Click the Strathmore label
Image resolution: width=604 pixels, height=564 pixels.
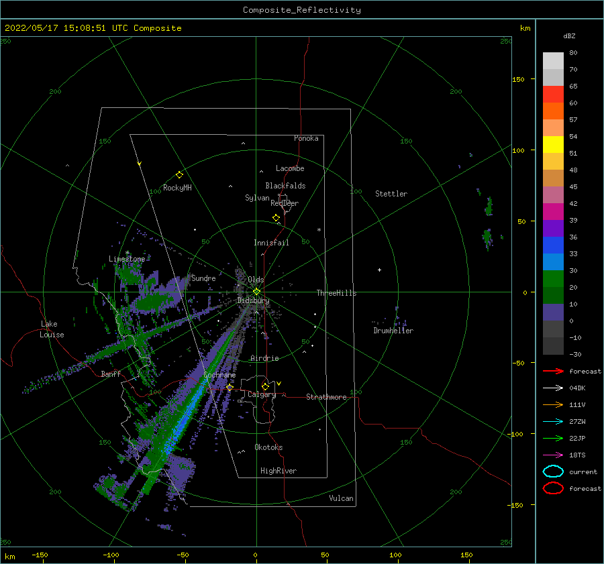point(326,397)
